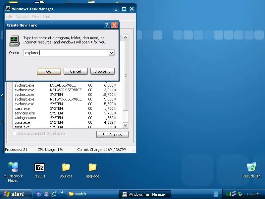Viewport: 265px width, 199px height.
Task: Select svchost.exe using 3,944 K
Action: point(67,90)
